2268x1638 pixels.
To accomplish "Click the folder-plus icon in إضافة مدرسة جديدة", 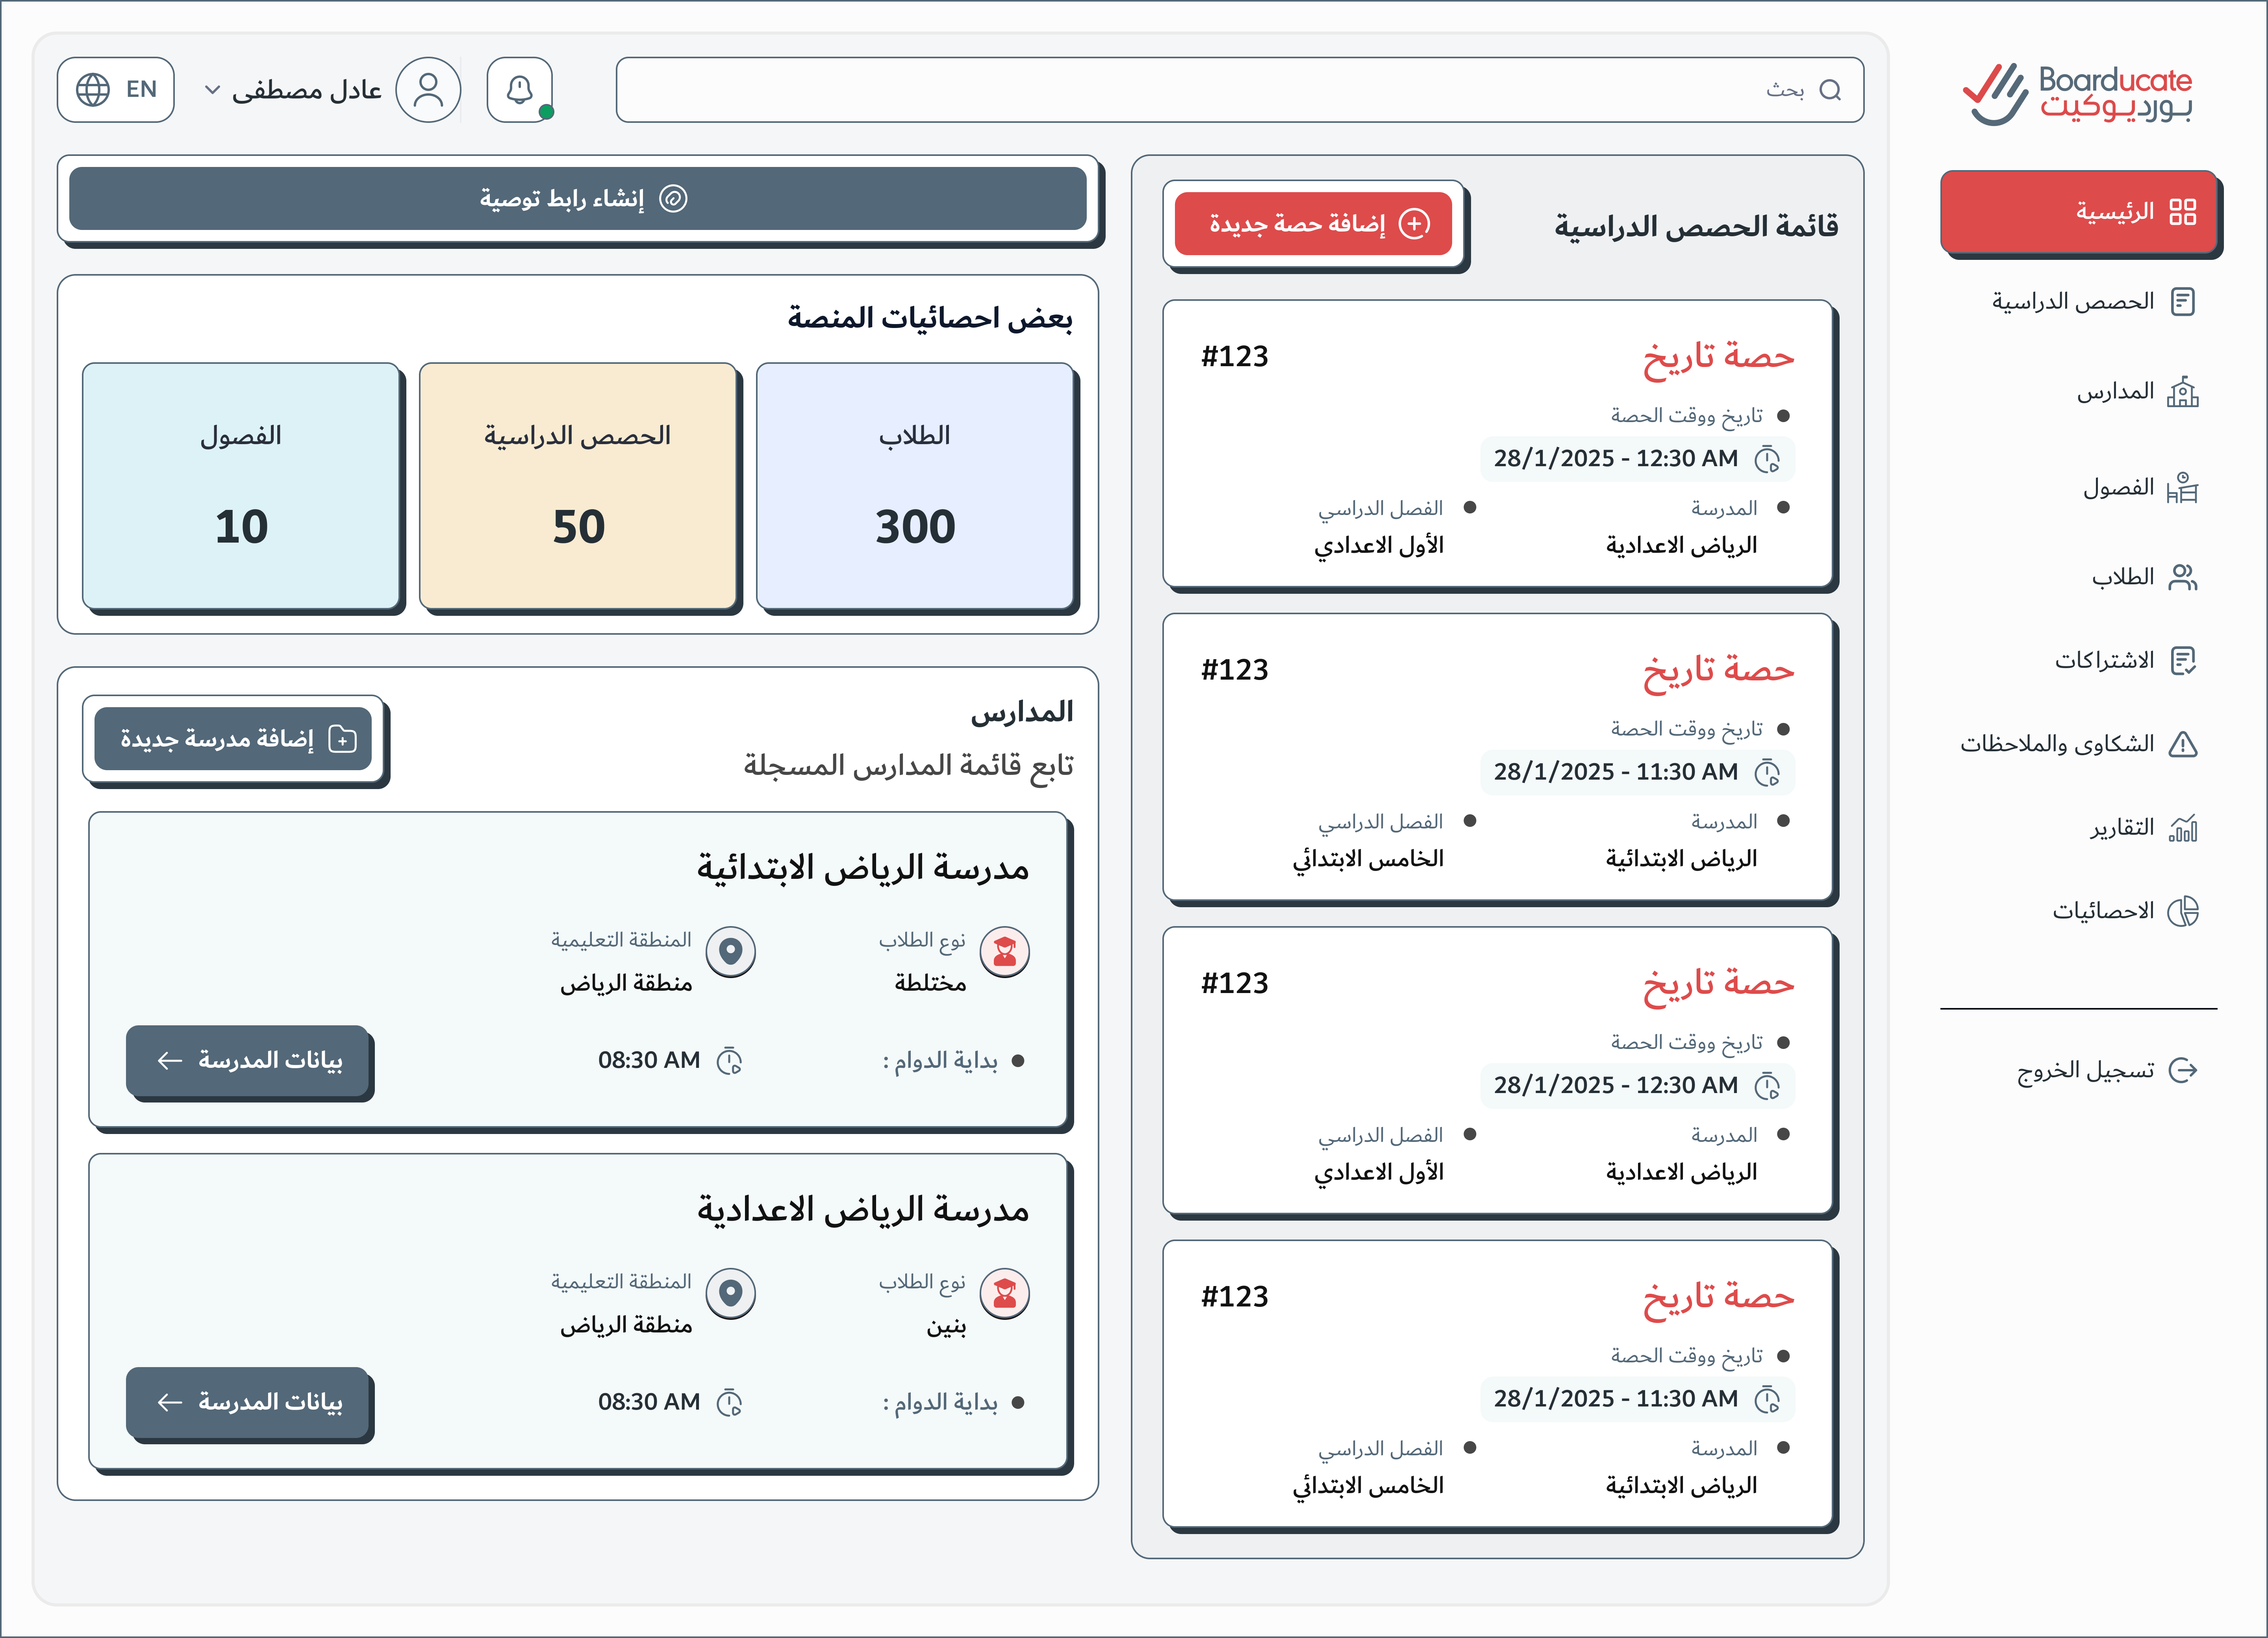I will tap(343, 739).
